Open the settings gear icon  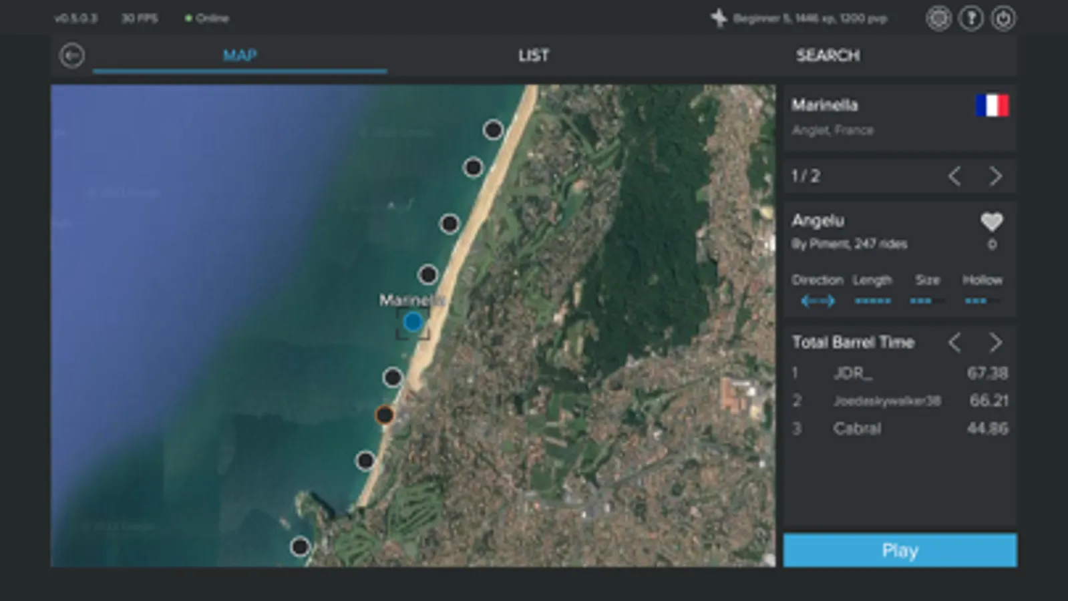938,18
